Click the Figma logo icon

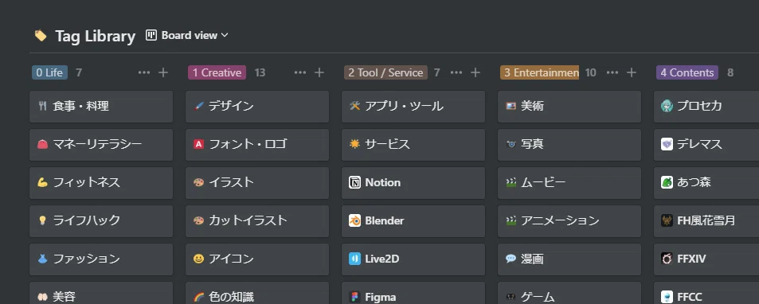[x=355, y=297]
